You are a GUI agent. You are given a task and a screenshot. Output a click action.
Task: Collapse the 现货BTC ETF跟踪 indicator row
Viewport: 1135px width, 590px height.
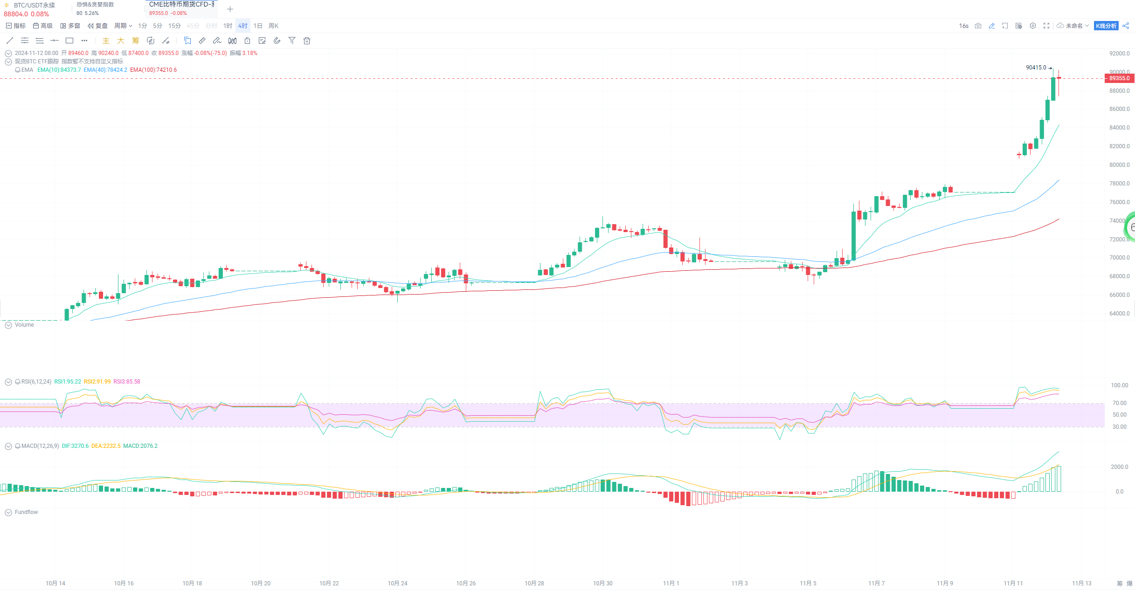[8, 62]
